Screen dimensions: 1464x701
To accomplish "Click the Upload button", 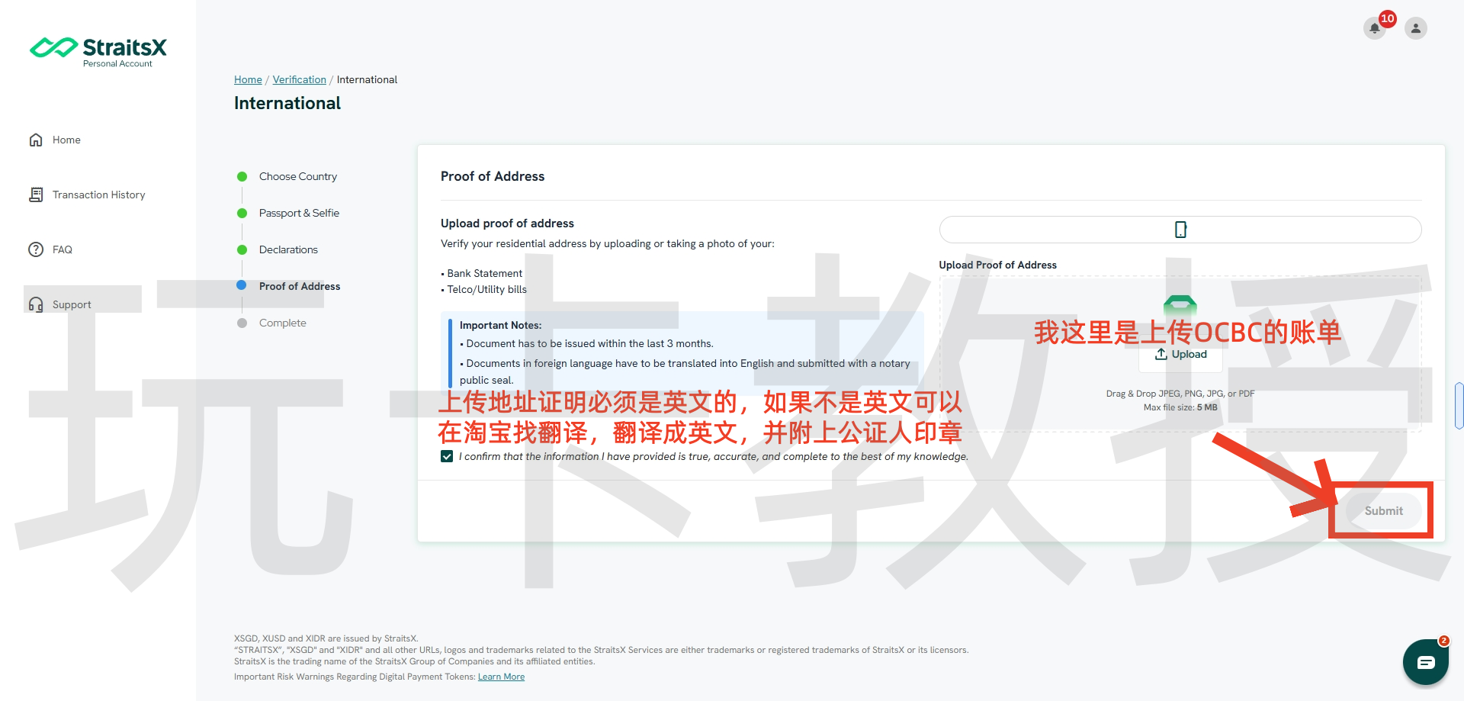I will tap(1180, 355).
